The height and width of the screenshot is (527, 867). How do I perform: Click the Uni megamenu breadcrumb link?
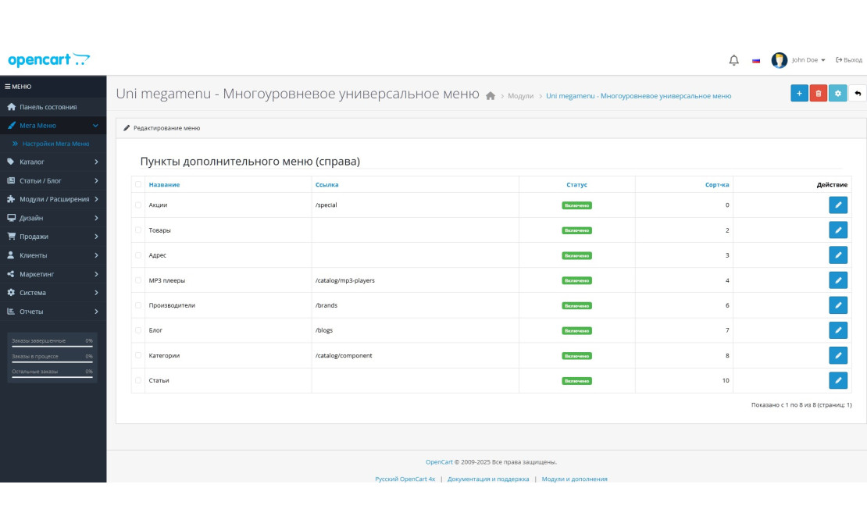tap(639, 96)
